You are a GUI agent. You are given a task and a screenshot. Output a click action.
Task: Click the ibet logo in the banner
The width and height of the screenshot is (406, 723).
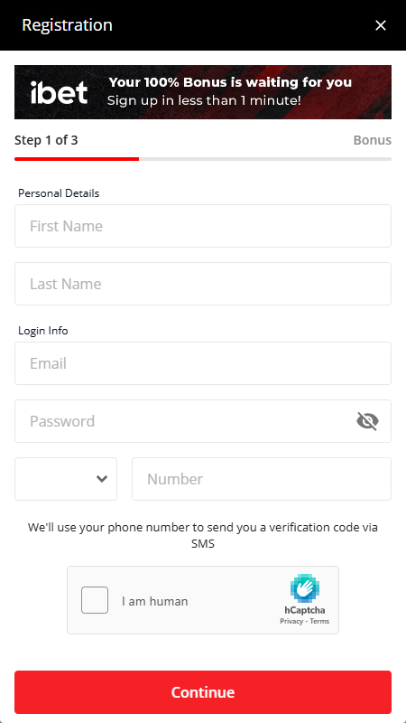click(59, 92)
